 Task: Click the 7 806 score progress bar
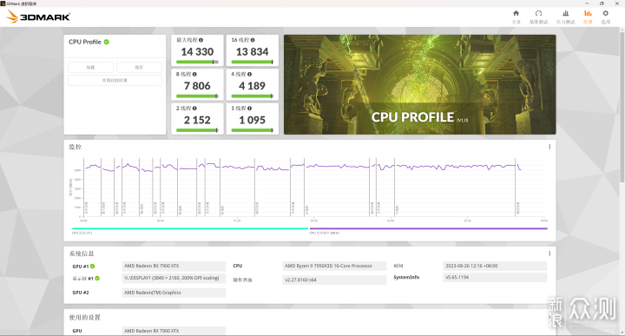point(197,96)
